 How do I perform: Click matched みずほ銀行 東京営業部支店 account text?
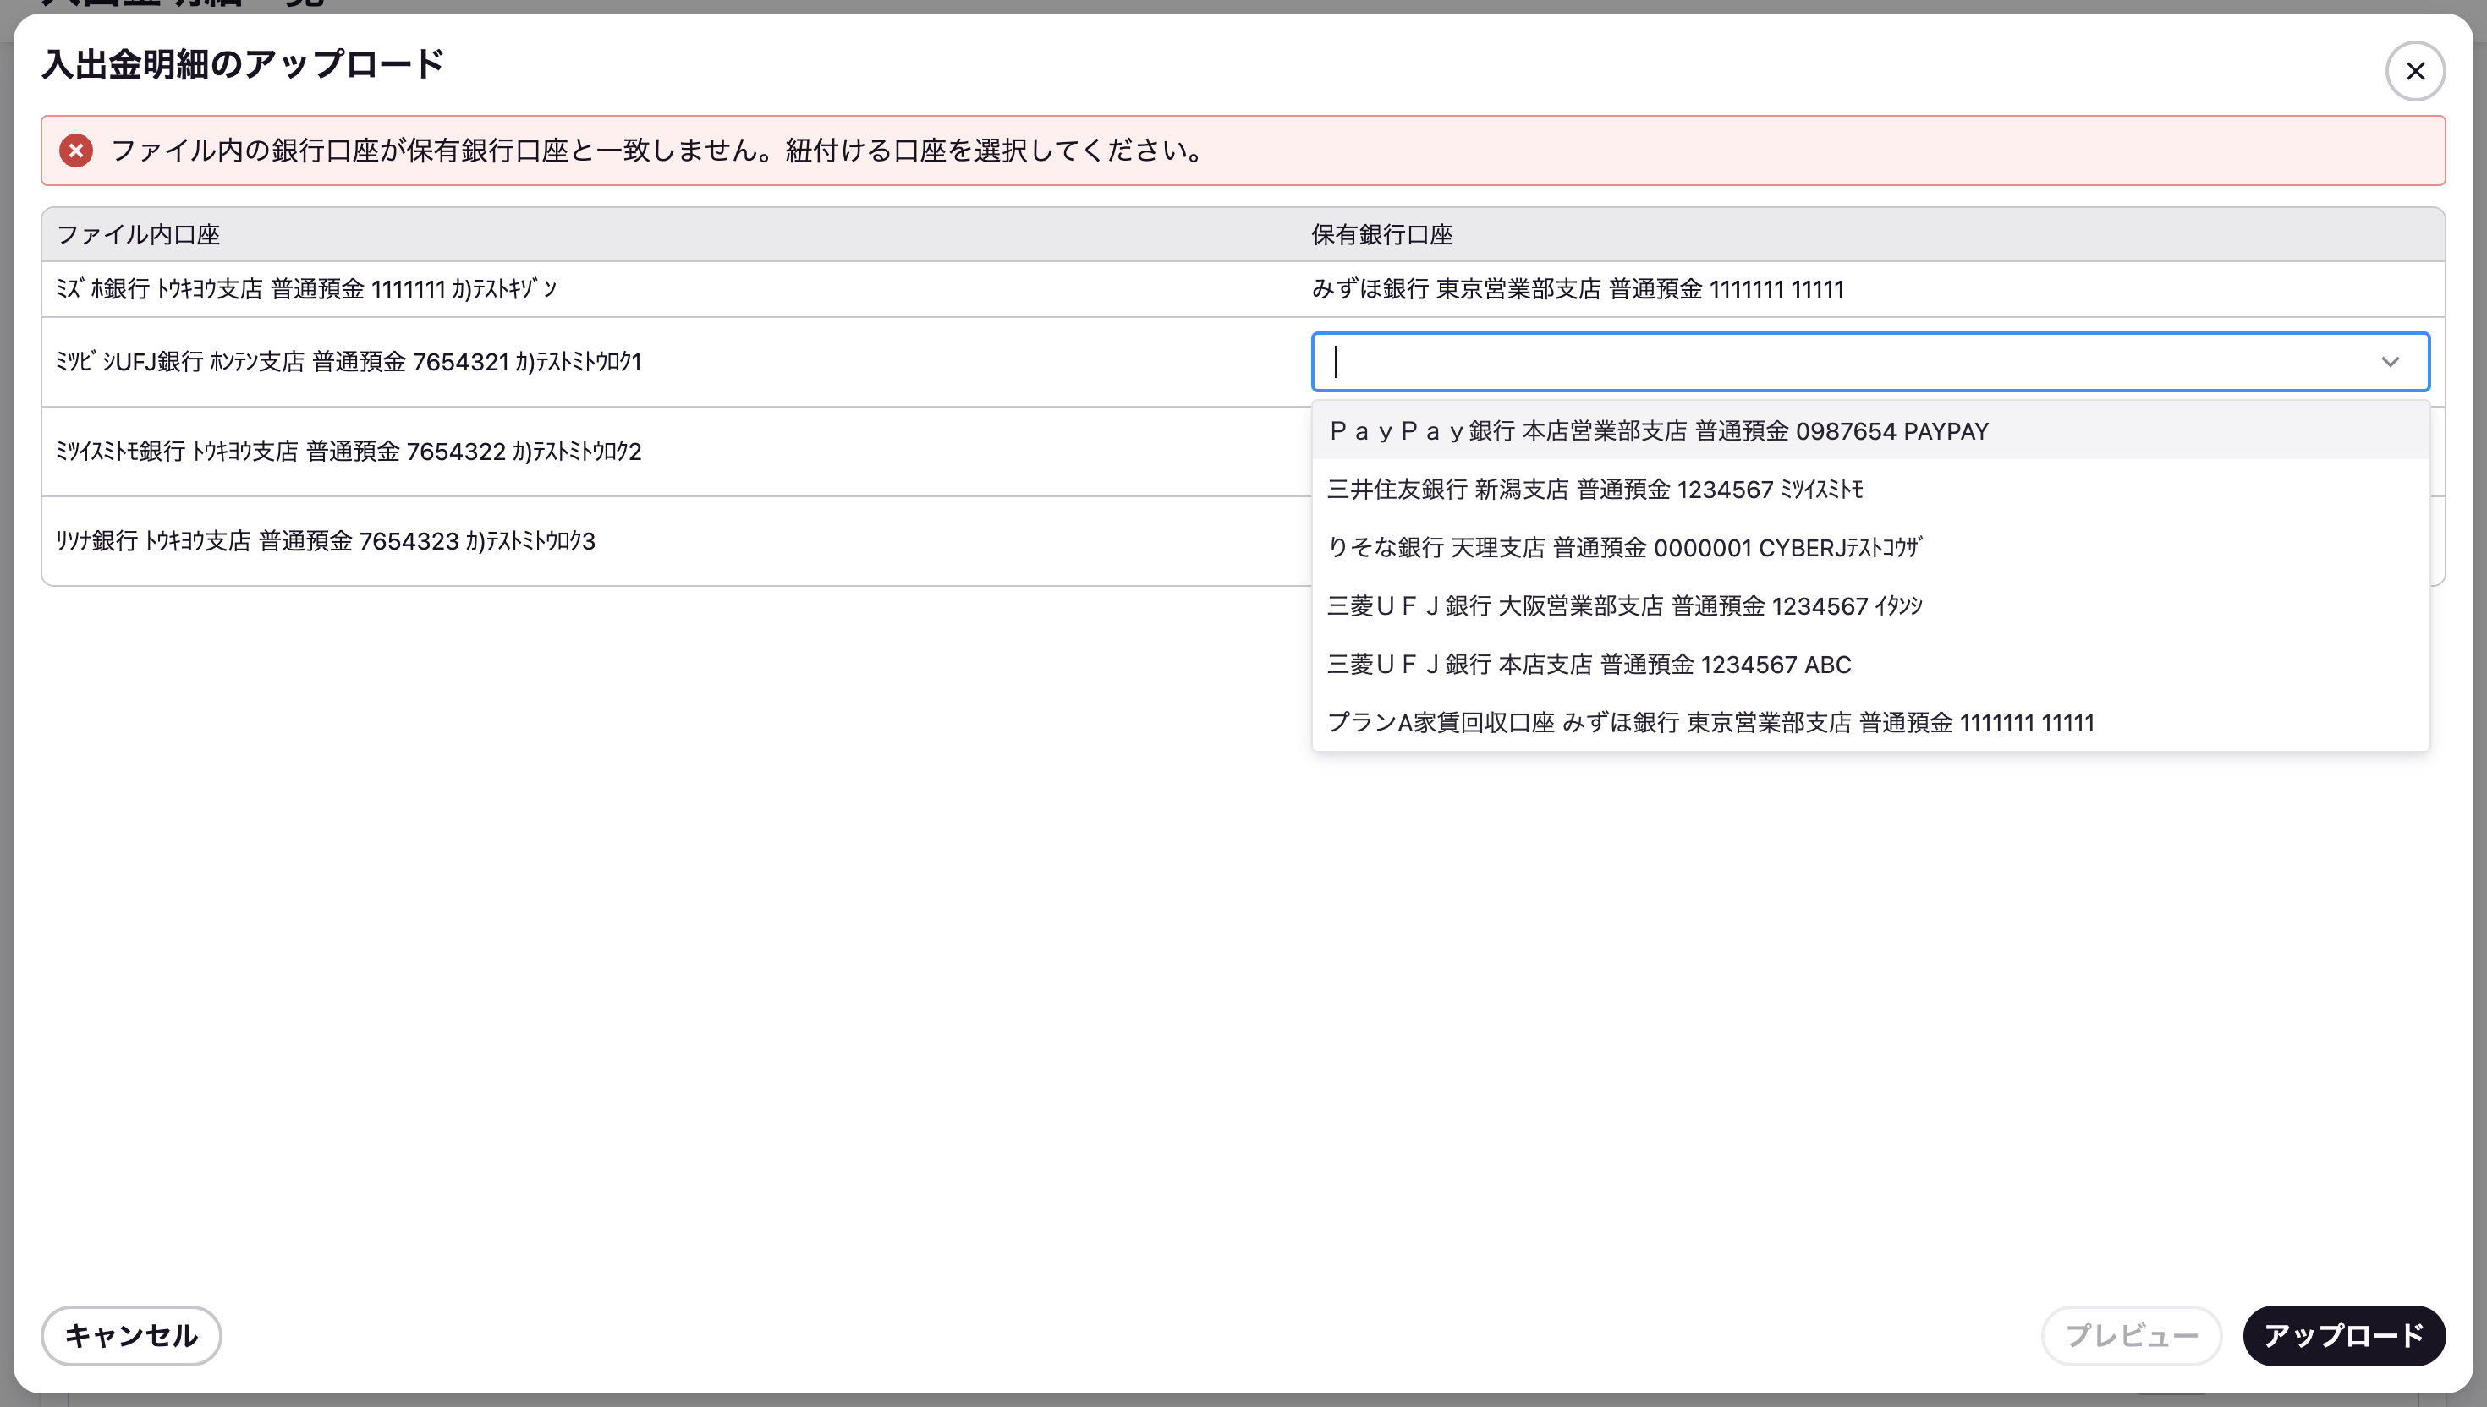[x=1578, y=289]
